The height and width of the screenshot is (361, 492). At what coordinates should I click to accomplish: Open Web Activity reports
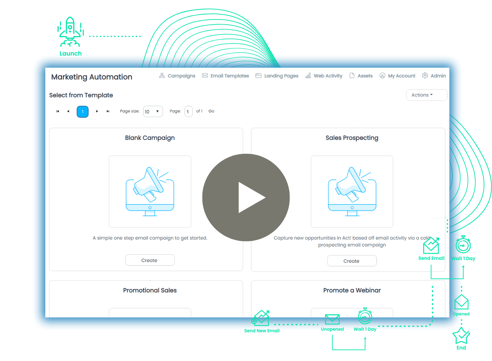click(x=328, y=76)
